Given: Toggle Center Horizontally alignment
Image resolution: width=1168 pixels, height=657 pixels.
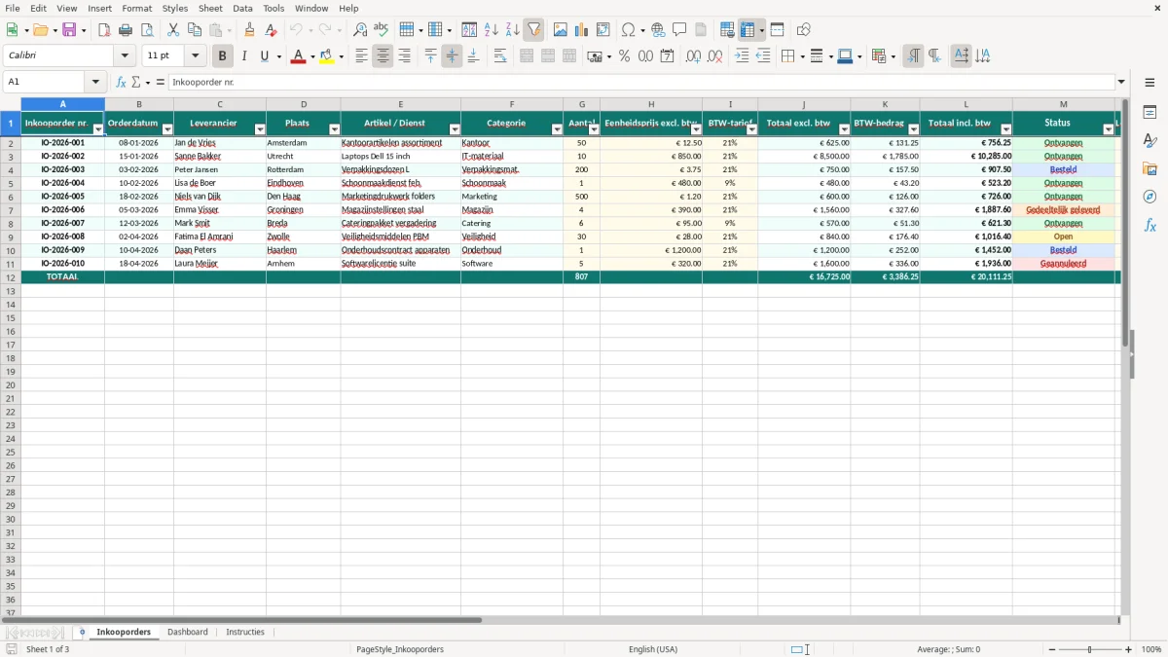Looking at the screenshot, I should pyautogui.click(x=383, y=56).
